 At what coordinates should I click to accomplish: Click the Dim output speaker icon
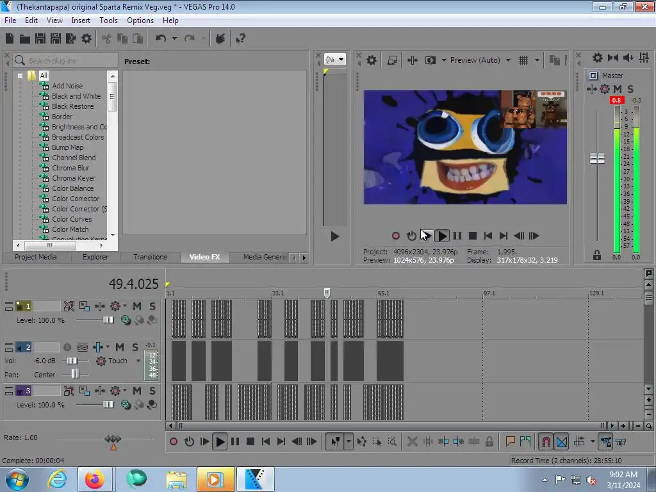628,58
